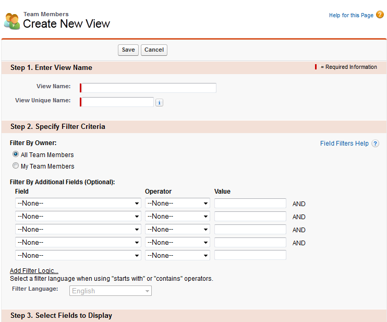Click the Field Filters Help question icon
Image resolution: width=387 pixels, height=322 pixels.
376,144
